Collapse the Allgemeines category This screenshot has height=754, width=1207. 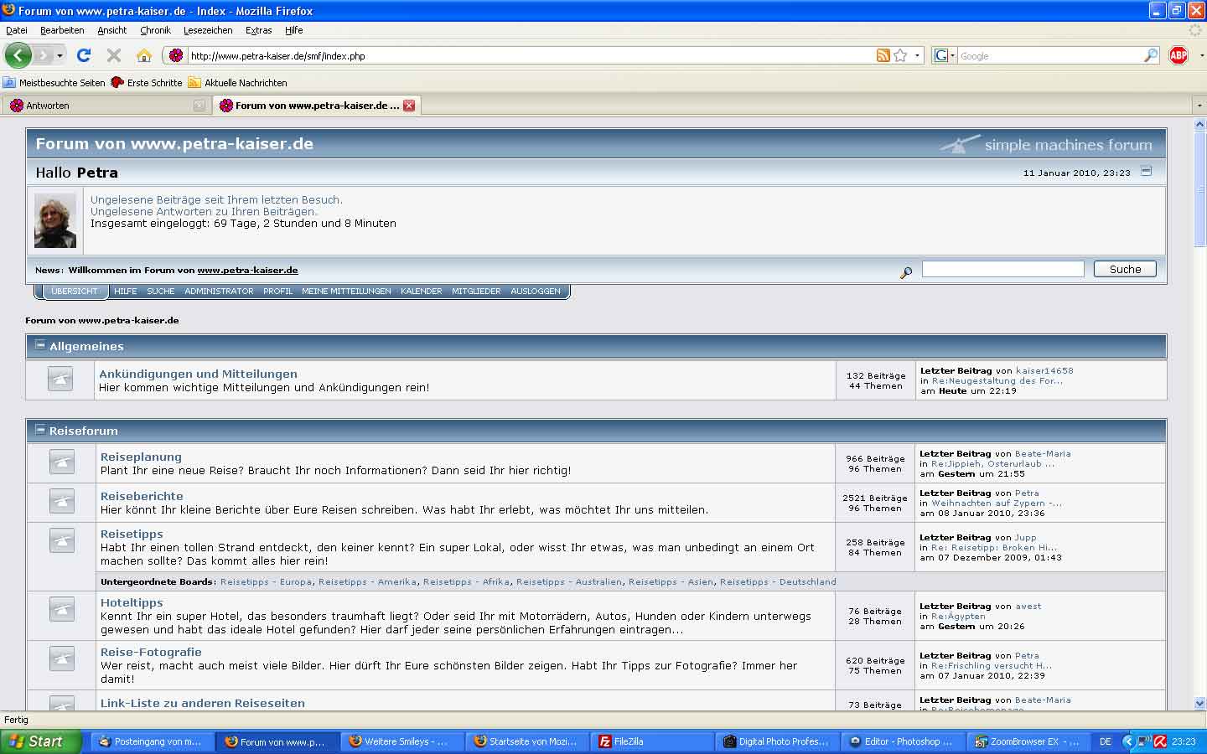pos(39,345)
